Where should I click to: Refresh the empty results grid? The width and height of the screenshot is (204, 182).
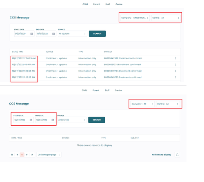(x=177, y=155)
